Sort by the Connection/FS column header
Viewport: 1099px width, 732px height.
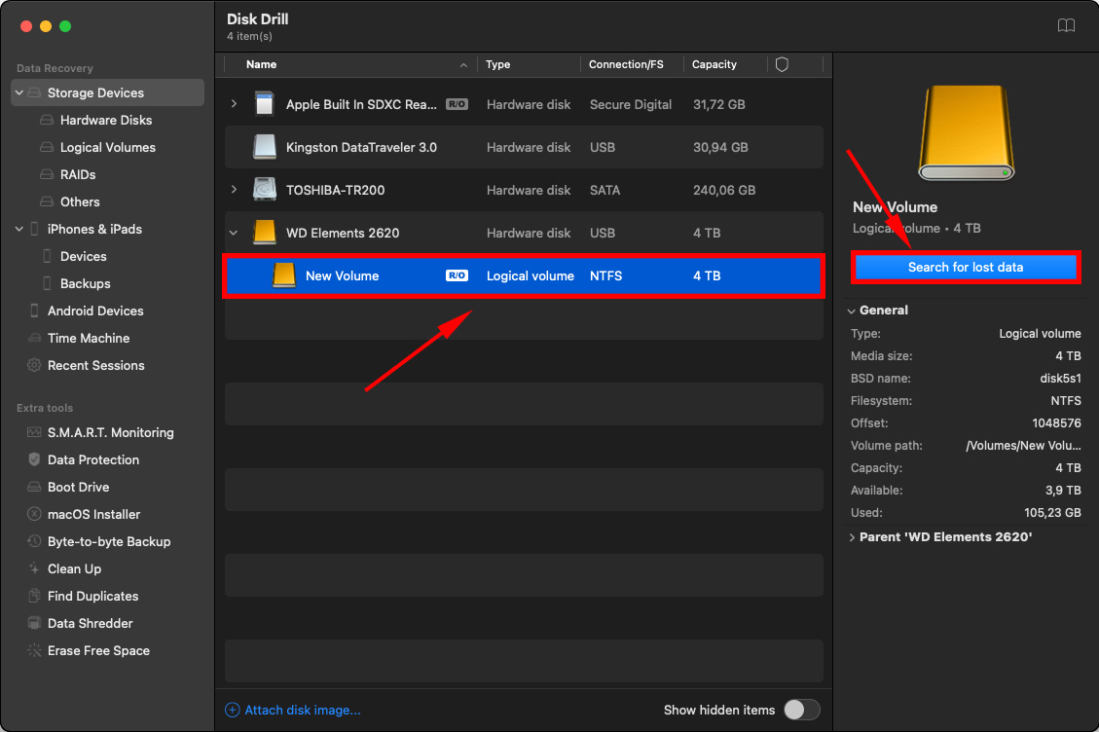pos(626,64)
